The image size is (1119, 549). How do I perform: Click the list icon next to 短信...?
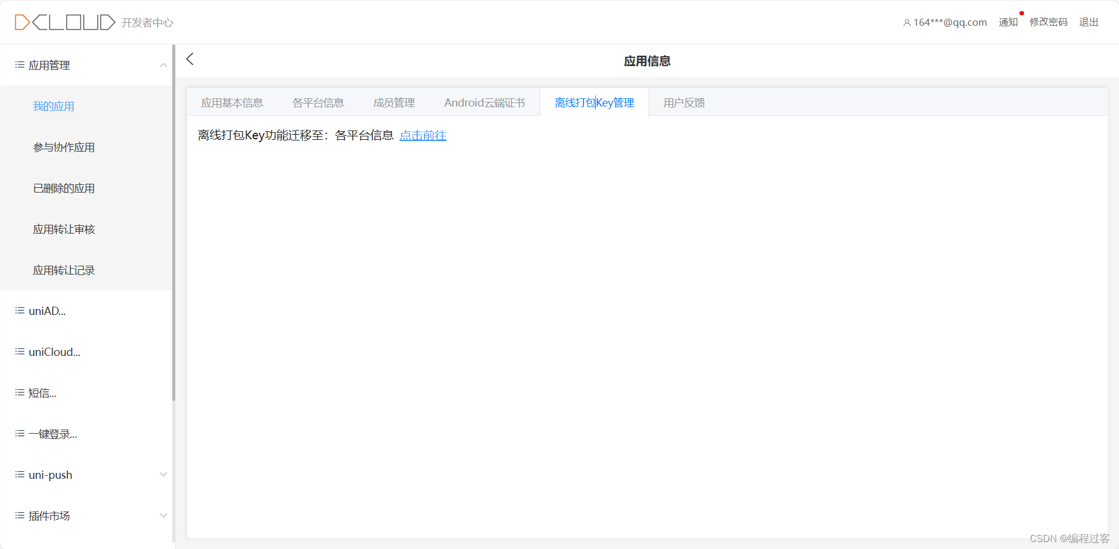tap(20, 393)
